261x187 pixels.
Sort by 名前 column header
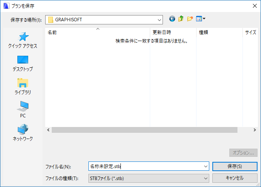point(98,32)
